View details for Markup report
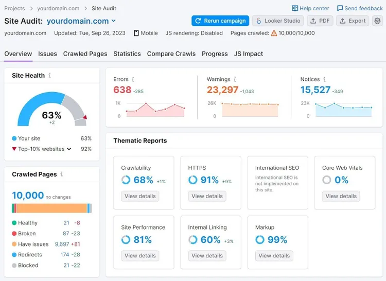Viewport: 386px width, 281px height. (274, 256)
